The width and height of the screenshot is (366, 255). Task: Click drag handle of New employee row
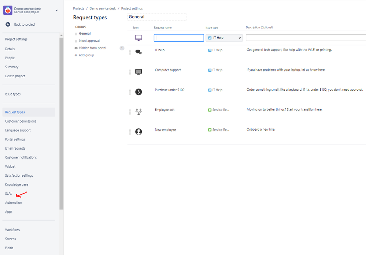(x=130, y=132)
